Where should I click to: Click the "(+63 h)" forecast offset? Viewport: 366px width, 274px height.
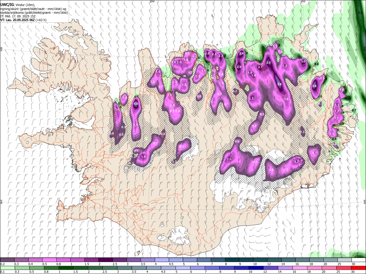pos(41,20)
